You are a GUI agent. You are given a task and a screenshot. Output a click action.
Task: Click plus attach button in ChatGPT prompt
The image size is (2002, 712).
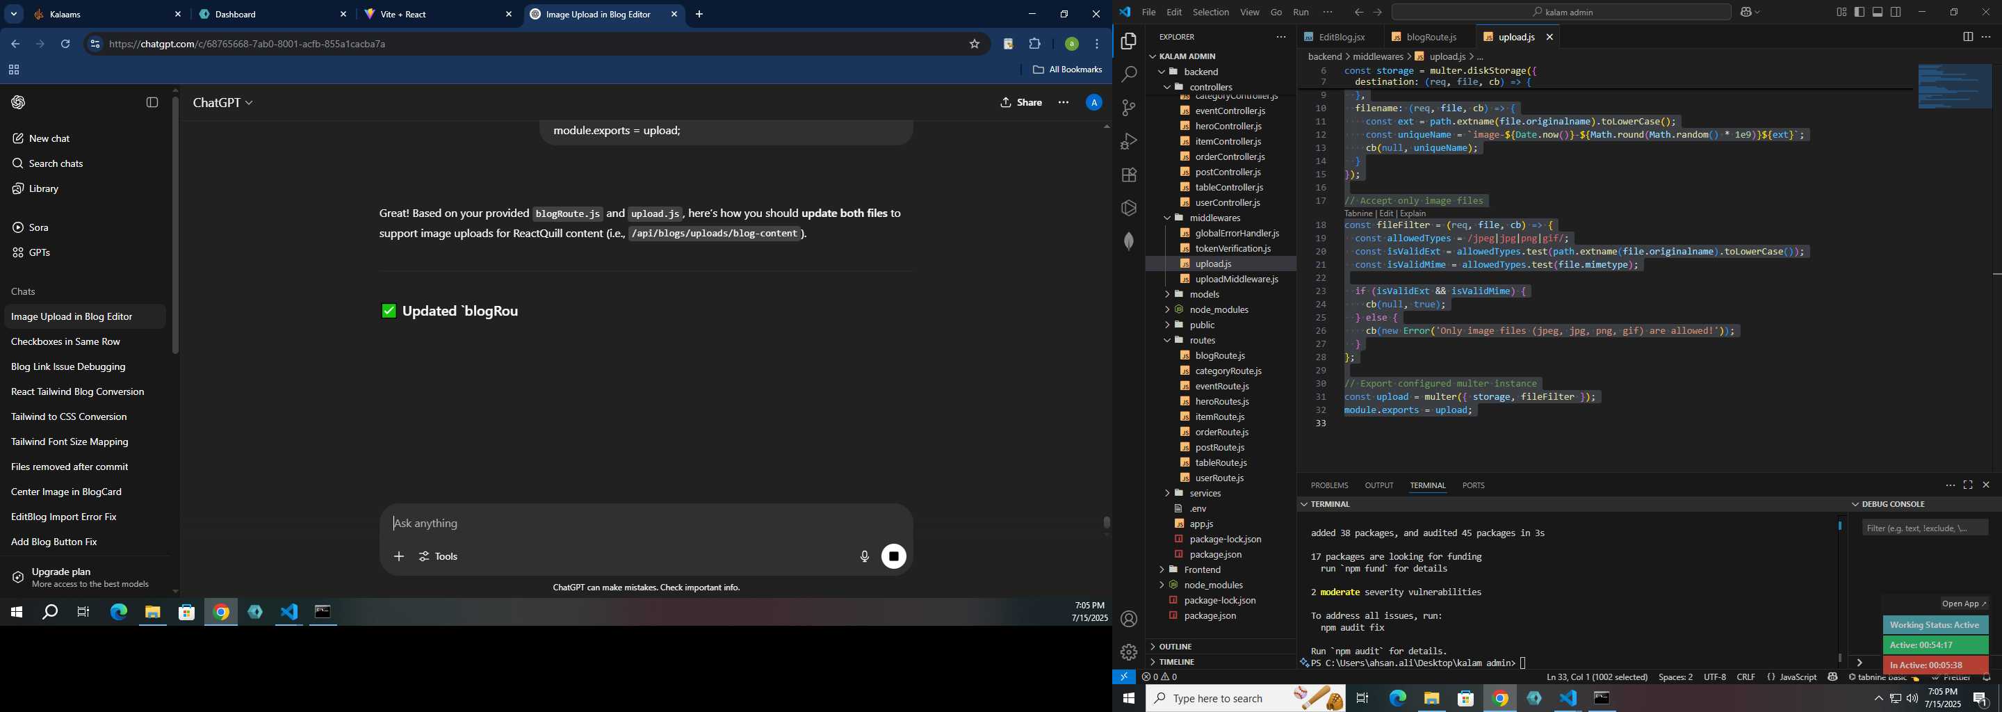click(x=399, y=556)
